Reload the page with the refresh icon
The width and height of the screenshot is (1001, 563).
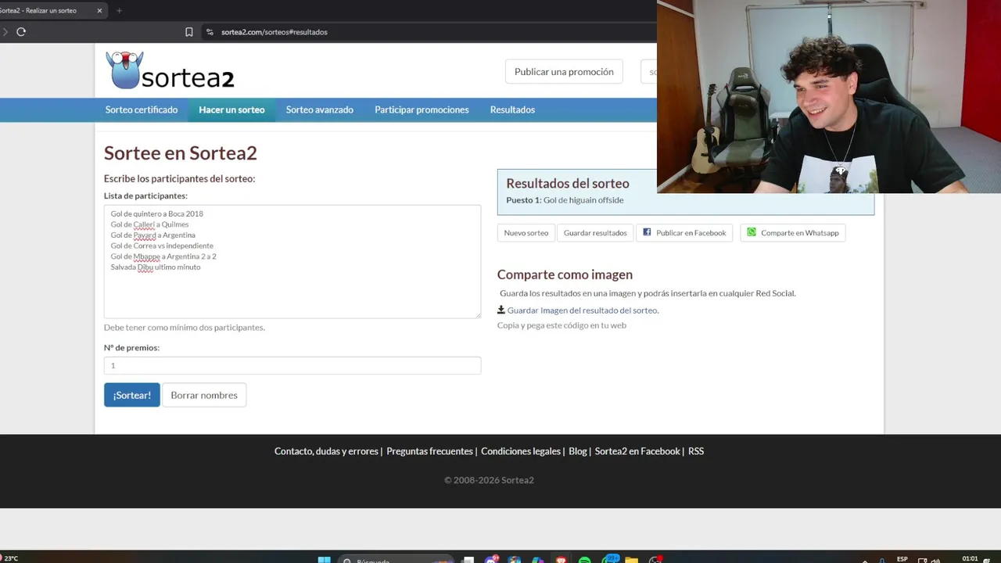pos(21,32)
